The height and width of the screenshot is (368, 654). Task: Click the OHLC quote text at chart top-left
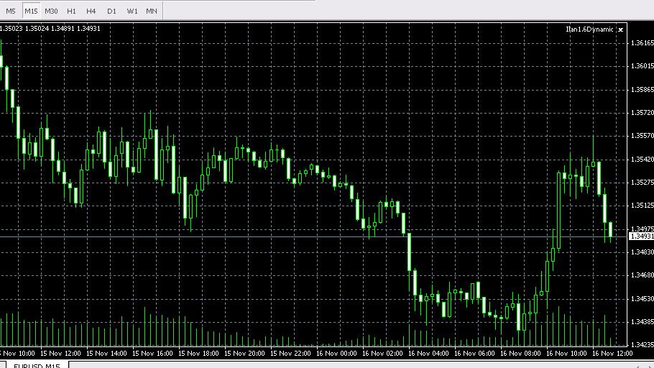point(50,28)
